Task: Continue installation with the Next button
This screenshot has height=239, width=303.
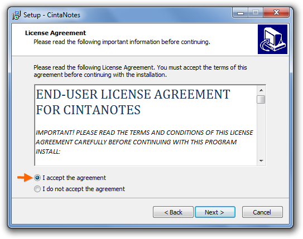Action: (215, 212)
